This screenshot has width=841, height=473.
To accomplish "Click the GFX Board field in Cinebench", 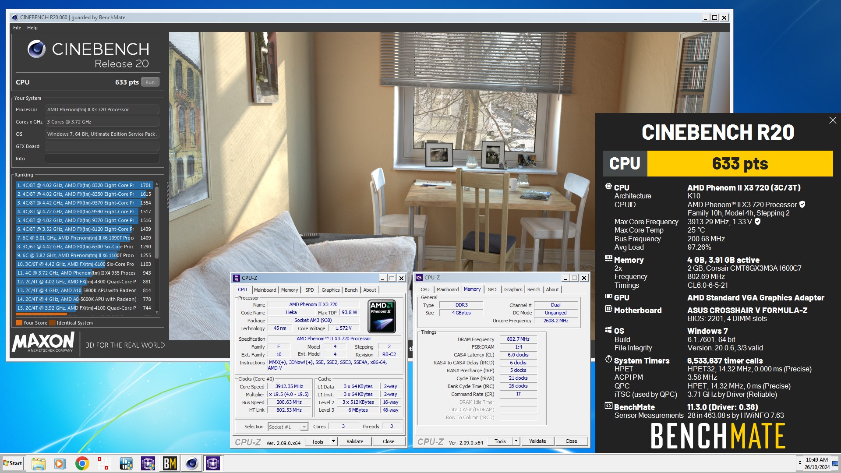I will [x=102, y=146].
